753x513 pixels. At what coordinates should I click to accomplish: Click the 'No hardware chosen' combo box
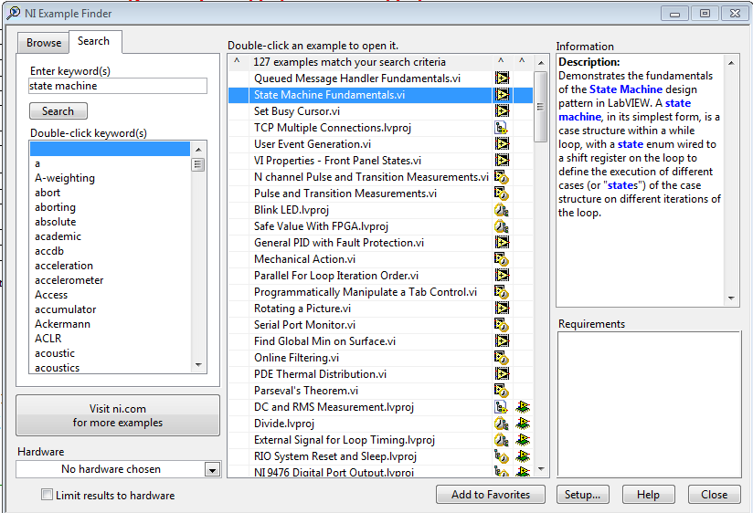(x=118, y=469)
